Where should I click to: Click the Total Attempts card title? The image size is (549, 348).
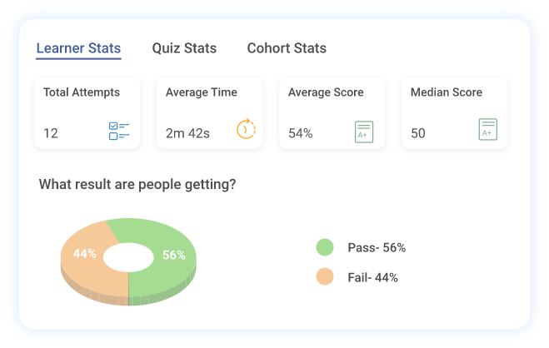(82, 92)
